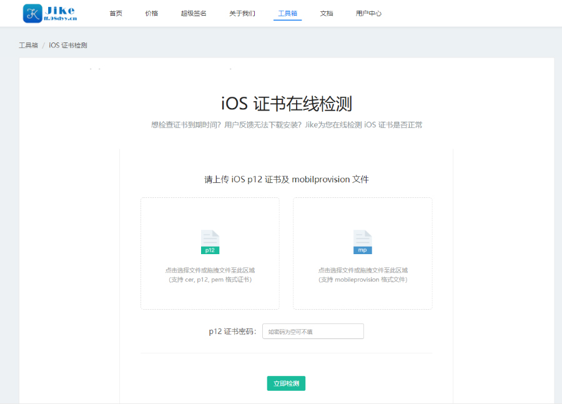Image resolution: width=562 pixels, height=404 pixels.
Task: Click the 请上传 iOS p12 证书 instruction text
Action: 287,179
